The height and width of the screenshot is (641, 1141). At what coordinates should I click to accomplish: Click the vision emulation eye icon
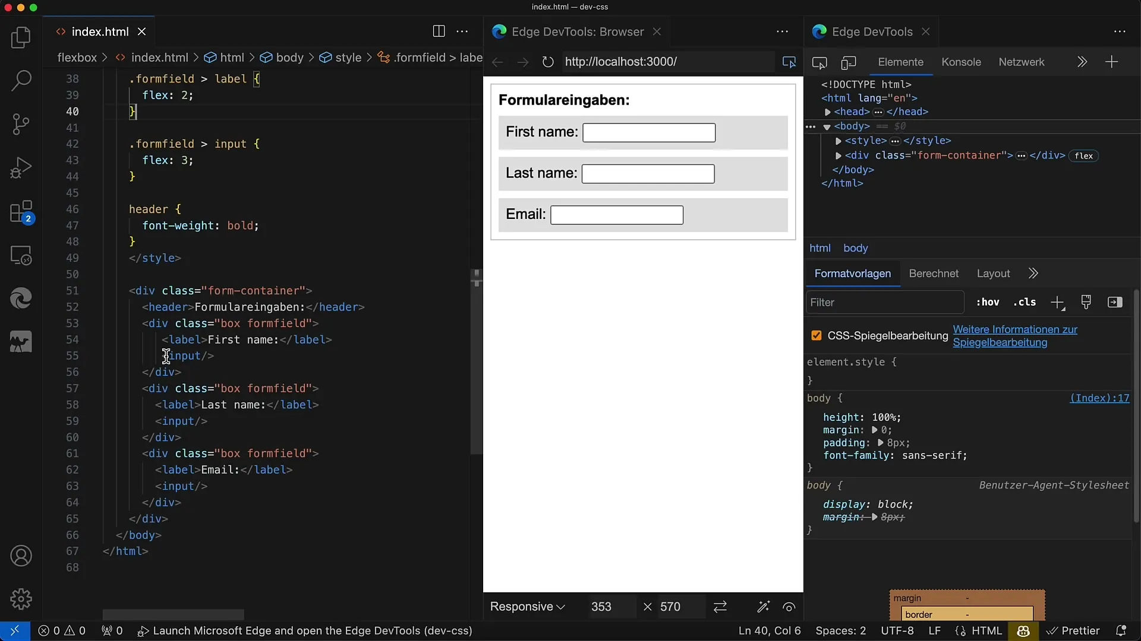(x=789, y=607)
